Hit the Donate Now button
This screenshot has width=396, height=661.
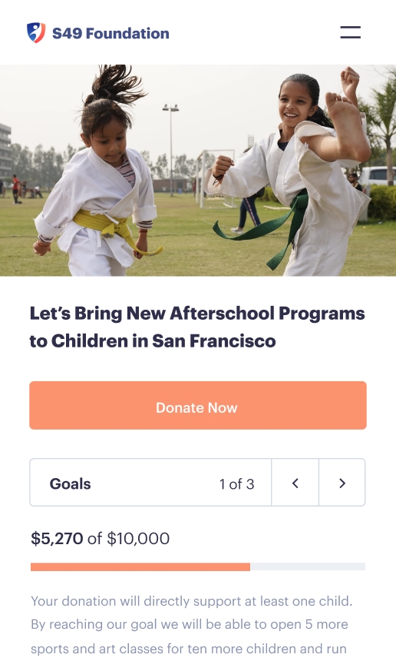coord(198,406)
